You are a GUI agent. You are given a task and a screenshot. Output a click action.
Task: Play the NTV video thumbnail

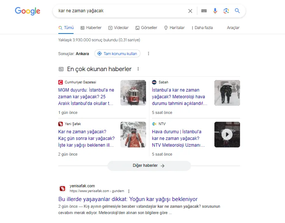(x=227, y=134)
